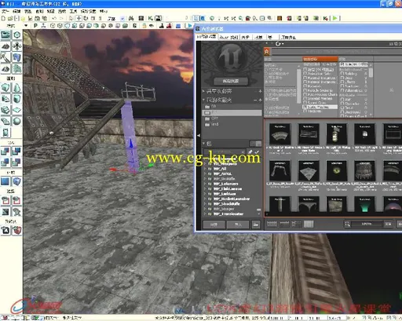This screenshot has width=402, height=321.
Task: Click the orange home icon above filters
Action: coord(267,52)
